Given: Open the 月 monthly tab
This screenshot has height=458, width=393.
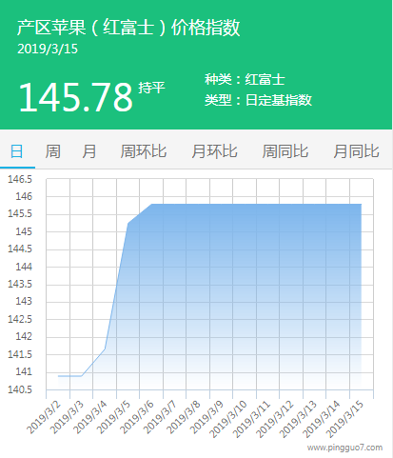Looking at the screenshot, I should pos(89,151).
